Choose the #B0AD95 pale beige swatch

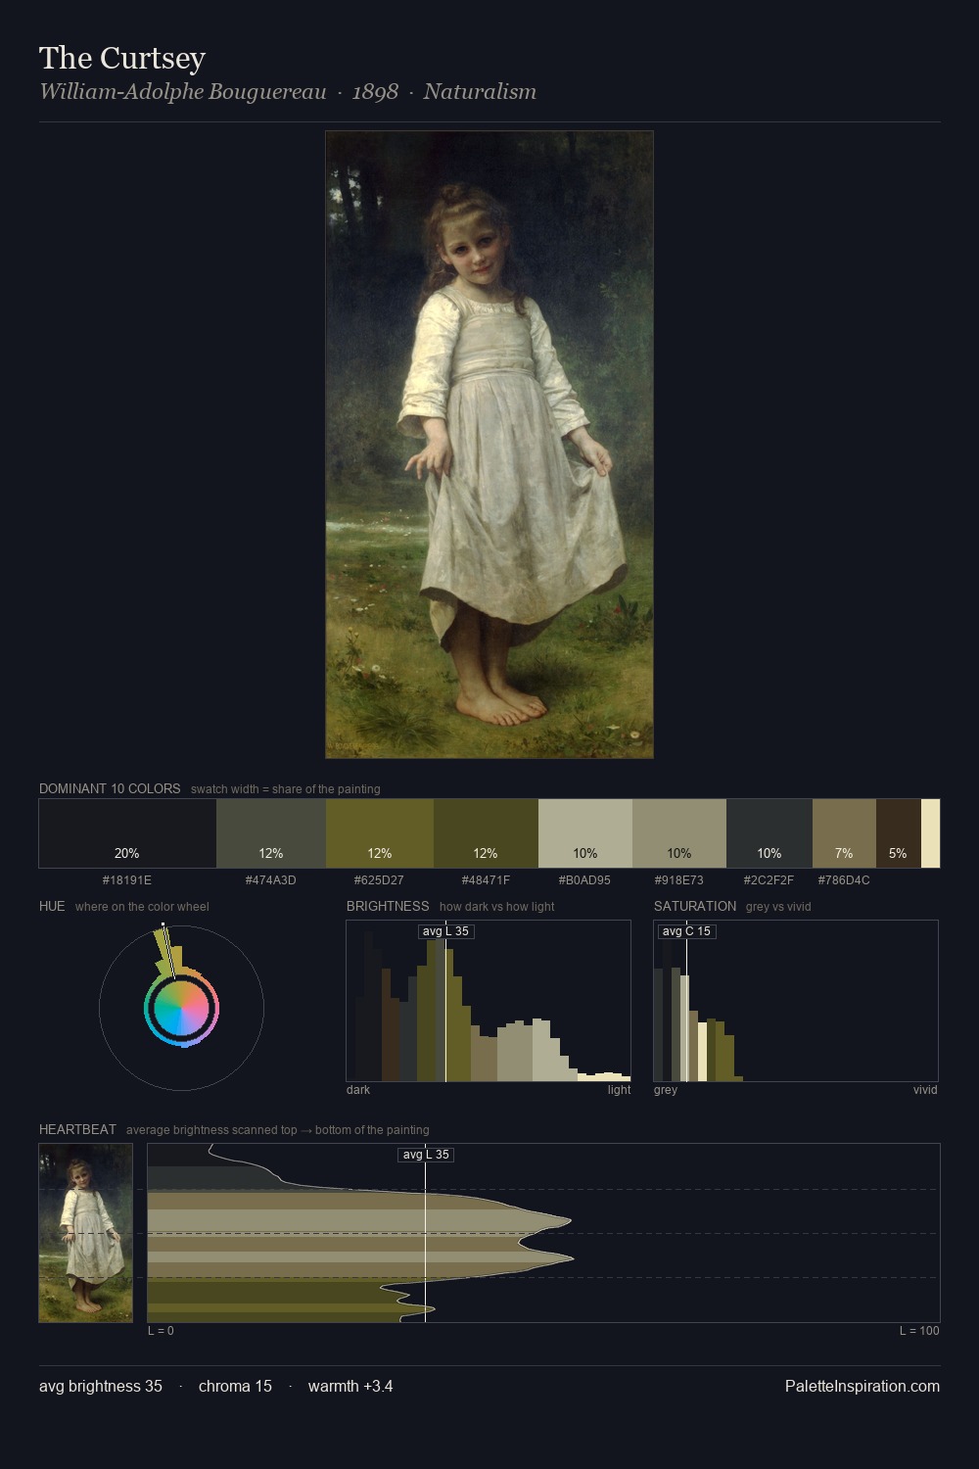coord(585,833)
